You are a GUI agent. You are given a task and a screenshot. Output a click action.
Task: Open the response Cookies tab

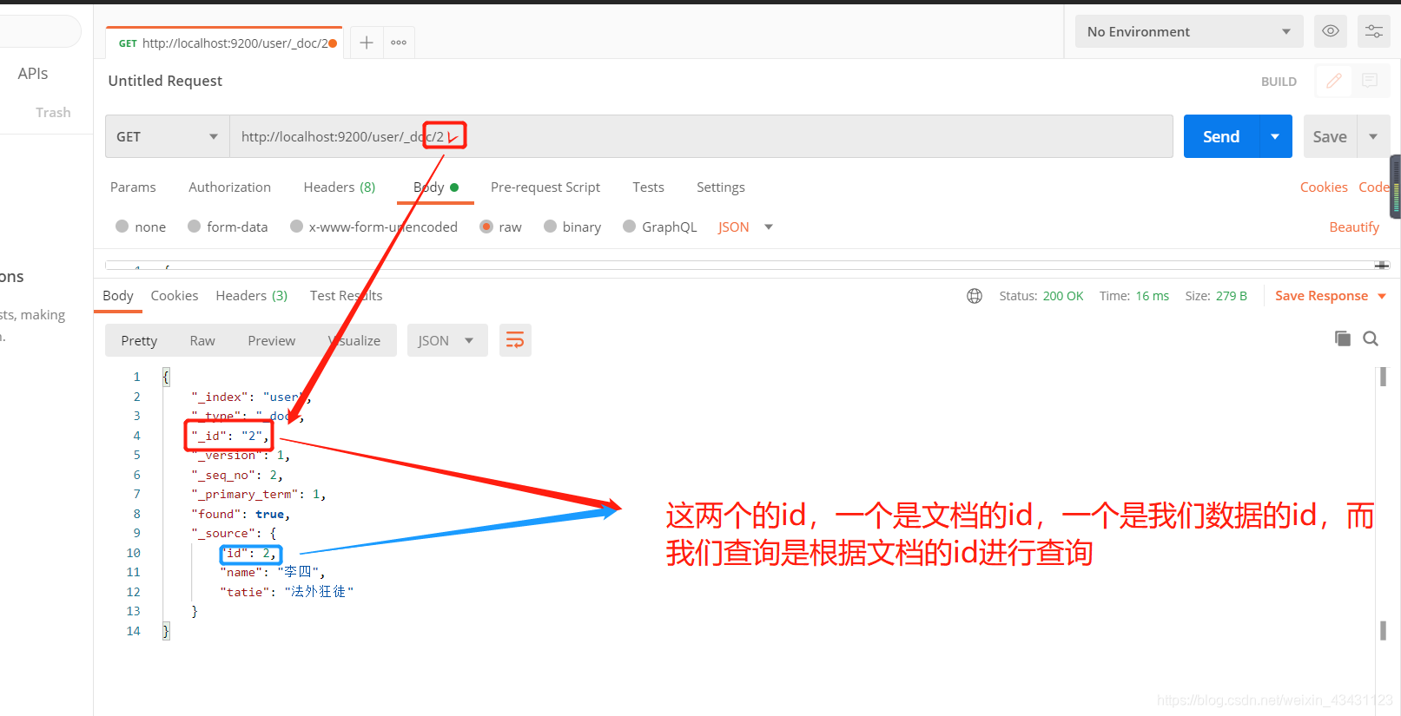pyautogui.click(x=175, y=295)
